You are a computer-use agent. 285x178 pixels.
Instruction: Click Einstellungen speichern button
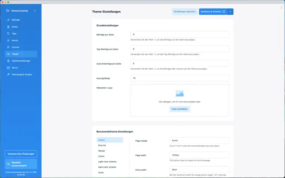tap(185, 11)
